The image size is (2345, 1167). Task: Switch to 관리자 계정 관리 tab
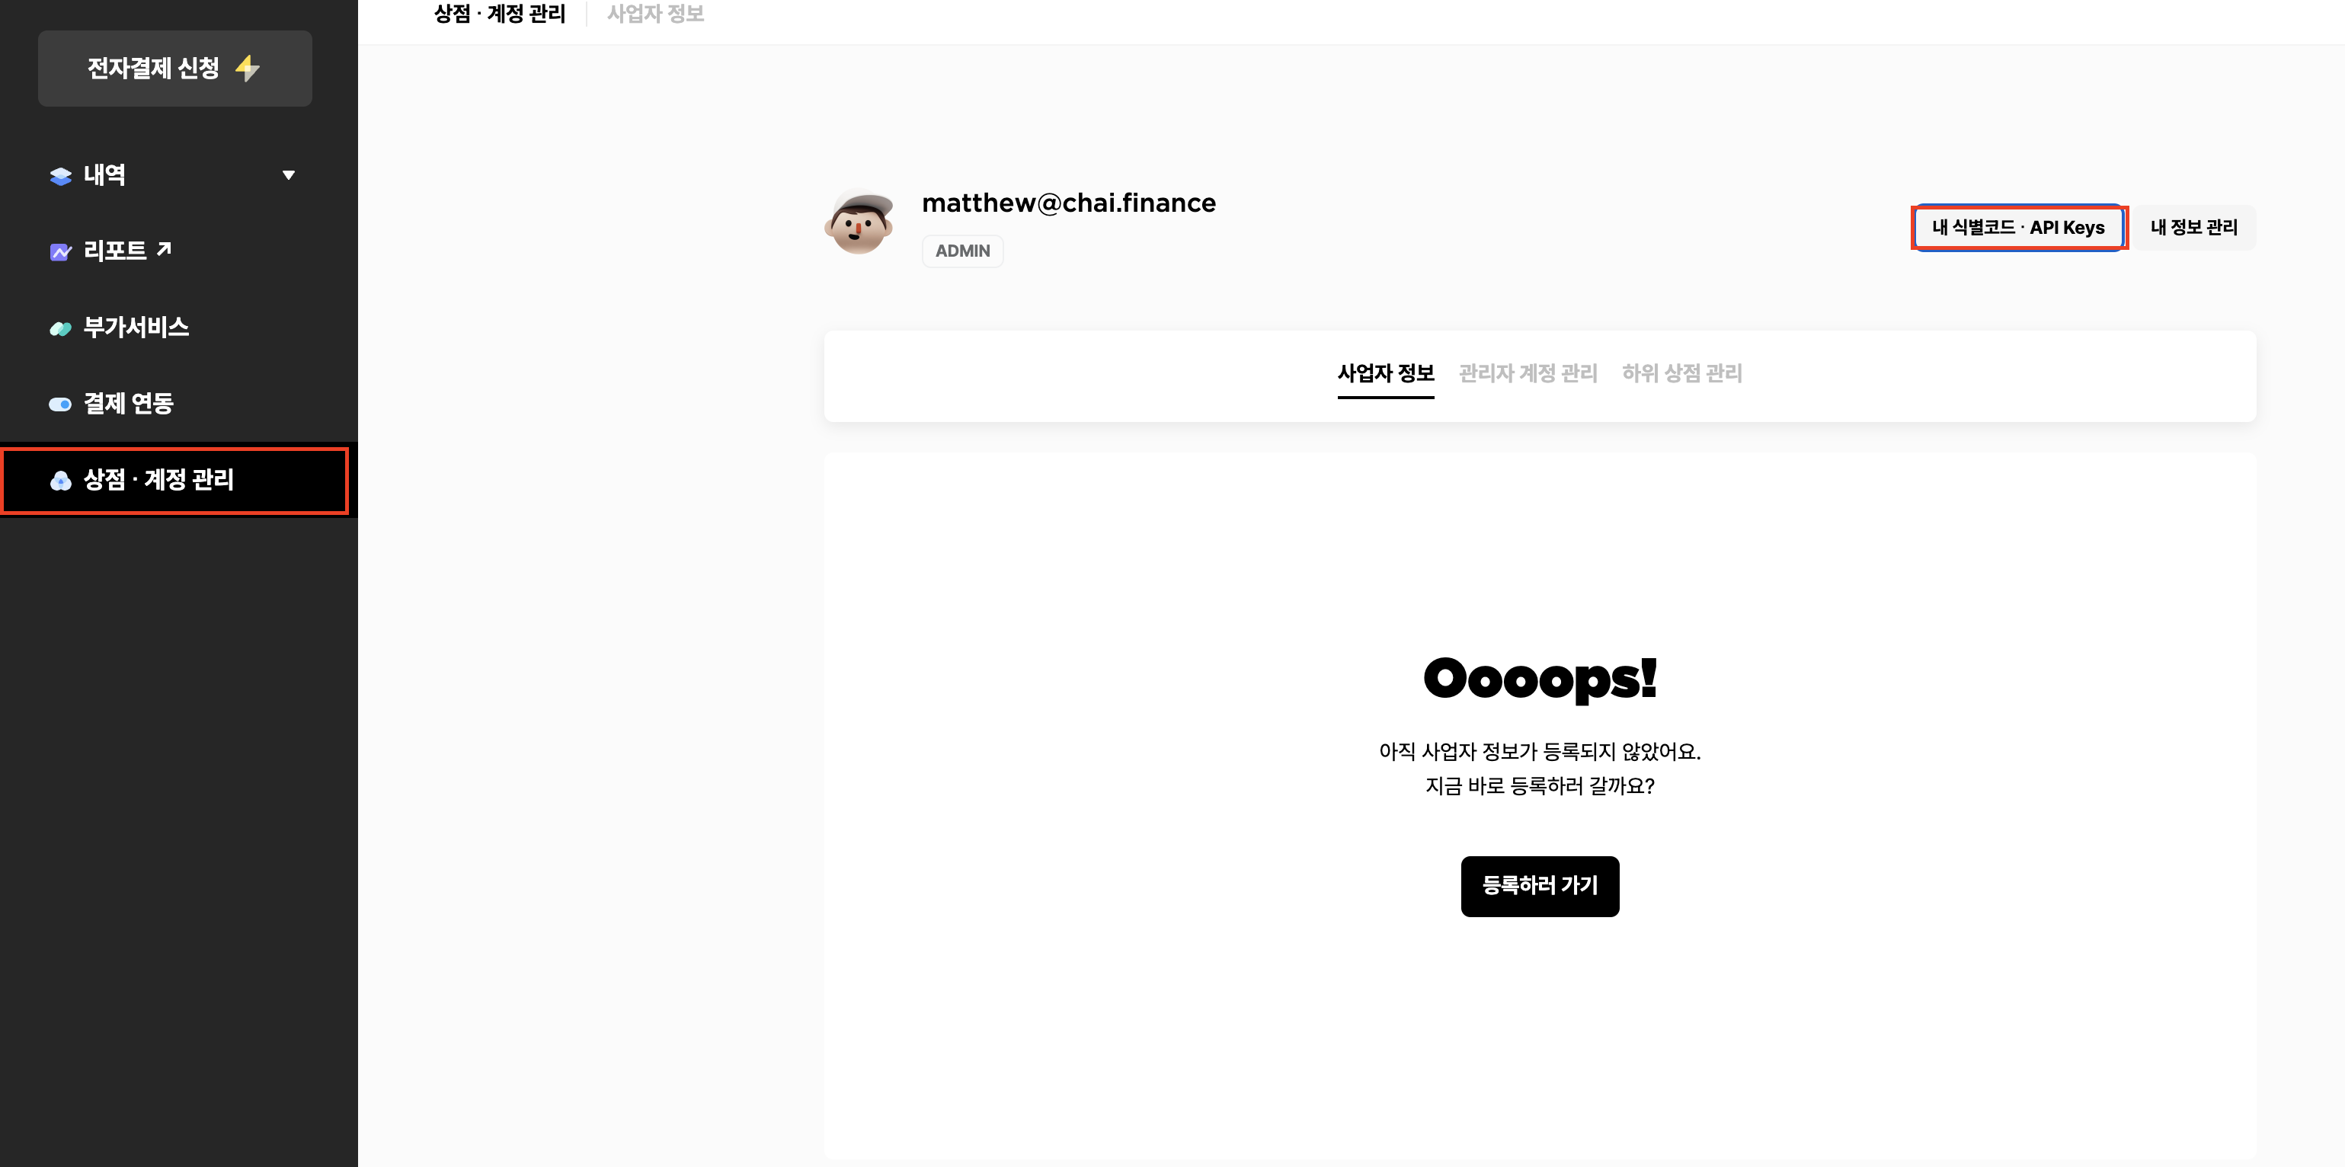(1528, 373)
